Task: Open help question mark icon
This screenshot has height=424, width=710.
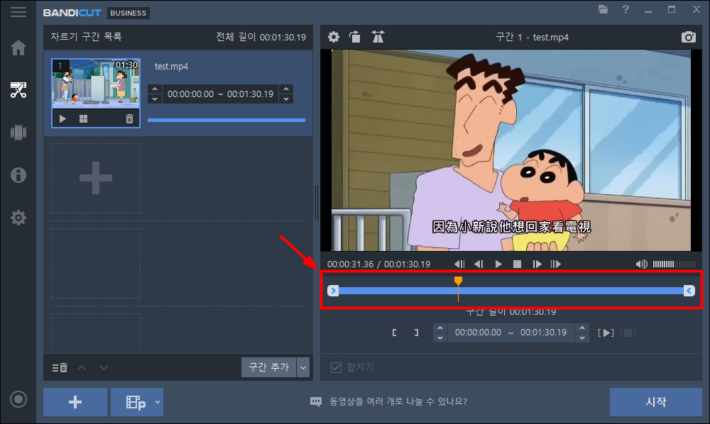Action: 626,9
